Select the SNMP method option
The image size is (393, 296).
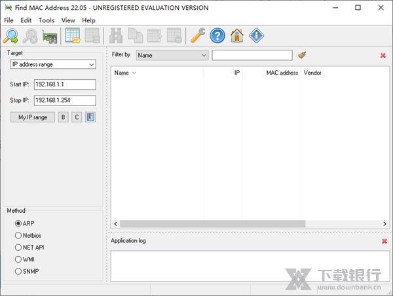pyautogui.click(x=18, y=270)
